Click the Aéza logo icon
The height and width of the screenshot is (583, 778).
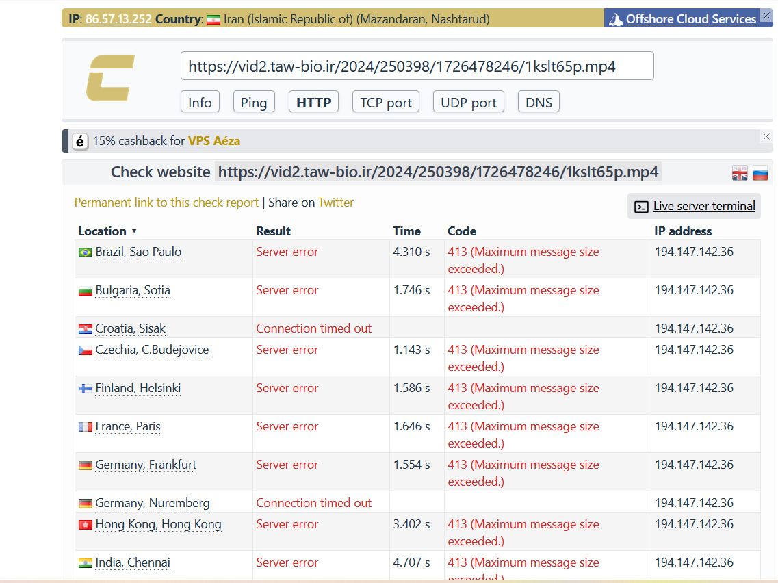point(81,141)
